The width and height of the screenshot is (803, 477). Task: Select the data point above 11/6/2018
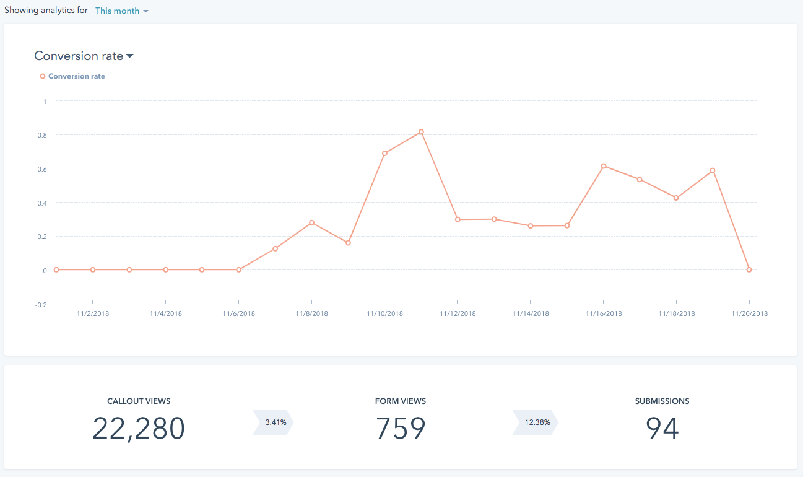pos(238,269)
